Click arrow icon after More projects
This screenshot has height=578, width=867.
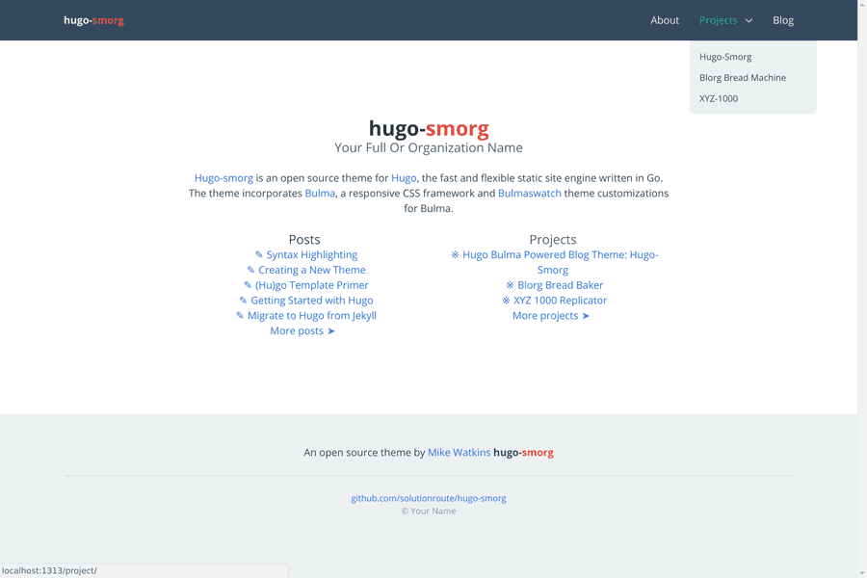[x=586, y=315]
